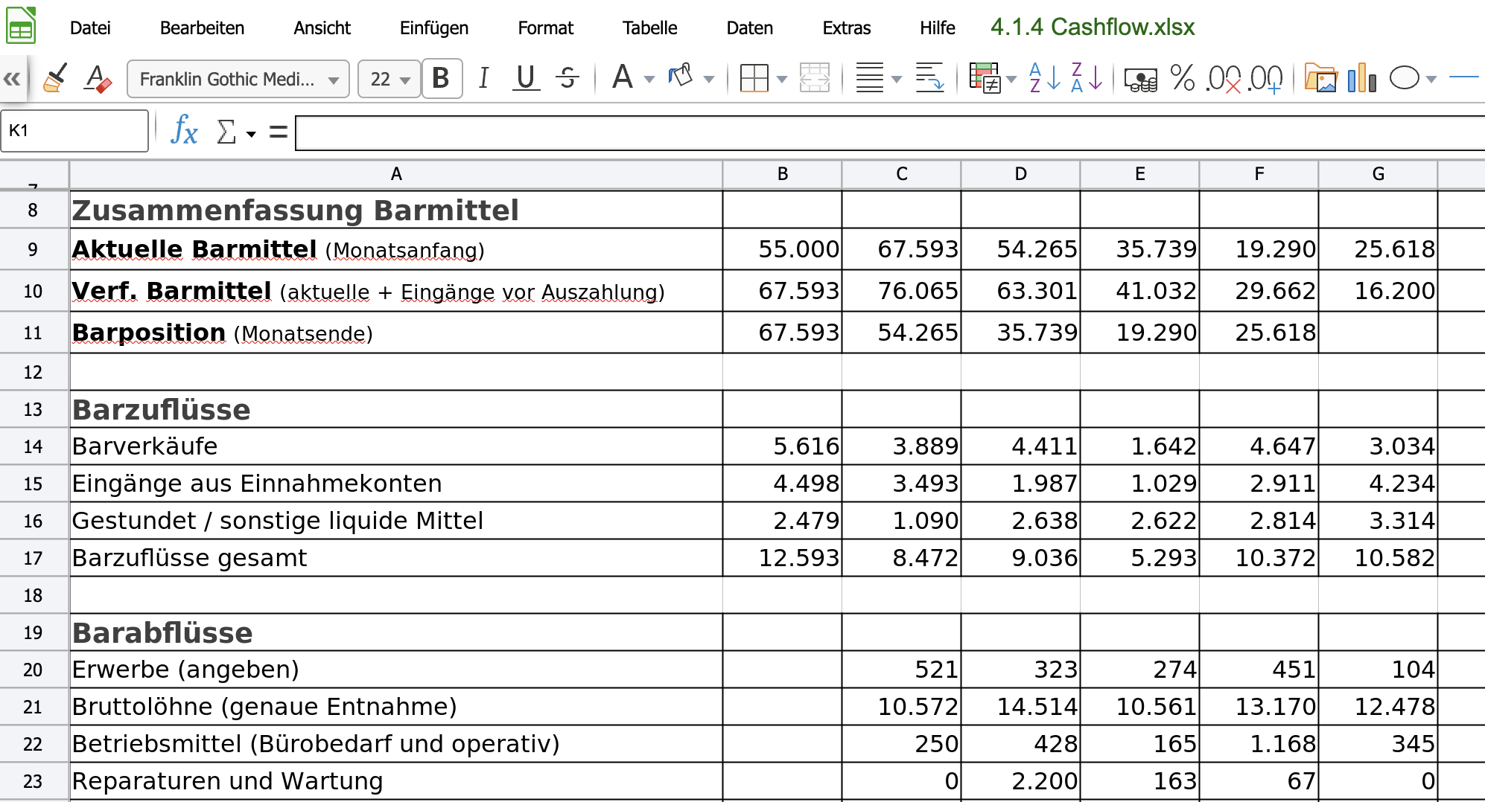
Task: Open the font size 22 dropdown
Action: [x=405, y=80]
